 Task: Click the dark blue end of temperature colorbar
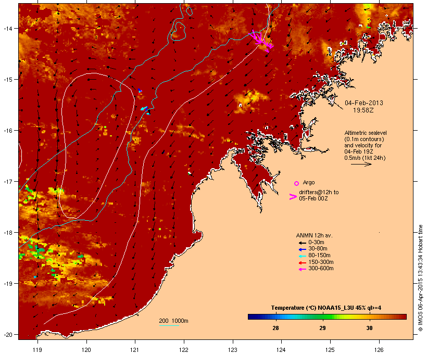[251, 317]
